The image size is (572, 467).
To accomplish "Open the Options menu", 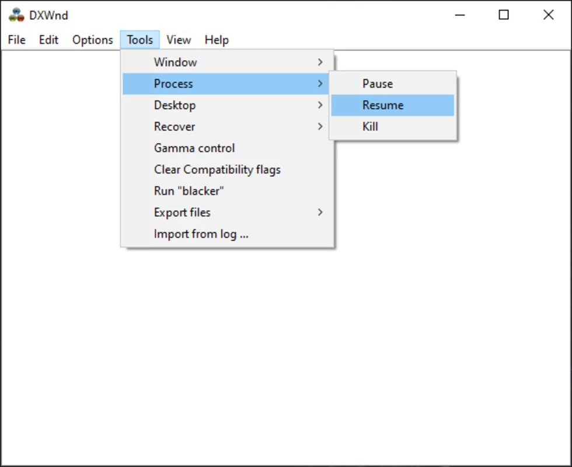I will (x=93, y=40).
